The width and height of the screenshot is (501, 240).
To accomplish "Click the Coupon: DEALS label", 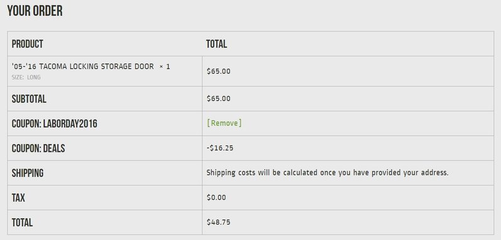I will click(38, 149).
